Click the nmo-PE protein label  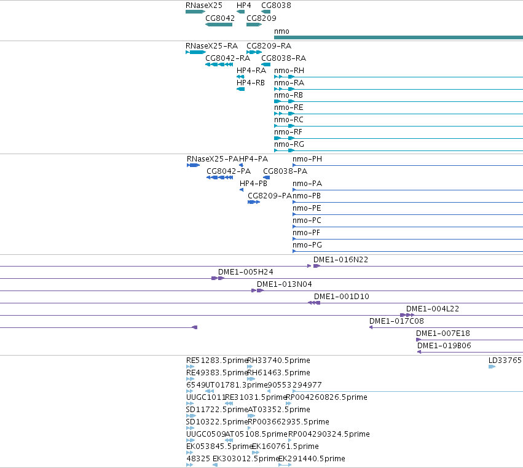307,208
